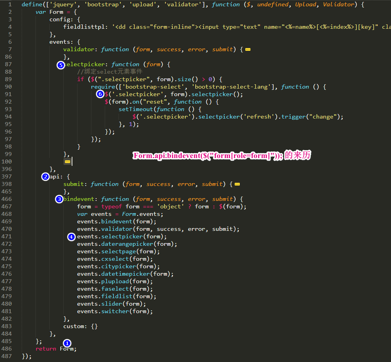Click annotation badge 4 beside events.selectpicker call

(x=71, y=237)
